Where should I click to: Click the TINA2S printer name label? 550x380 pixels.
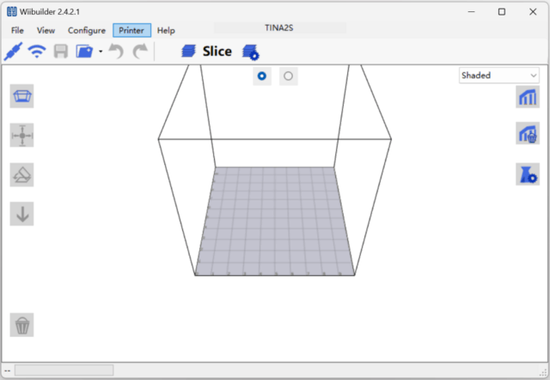(x=278, y=28)
